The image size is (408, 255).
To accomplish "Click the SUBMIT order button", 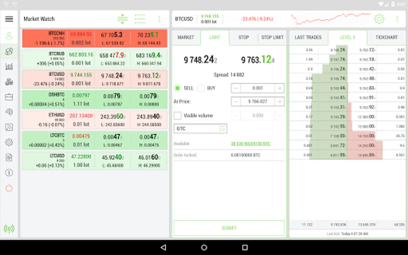I will [x=229, y=228].
